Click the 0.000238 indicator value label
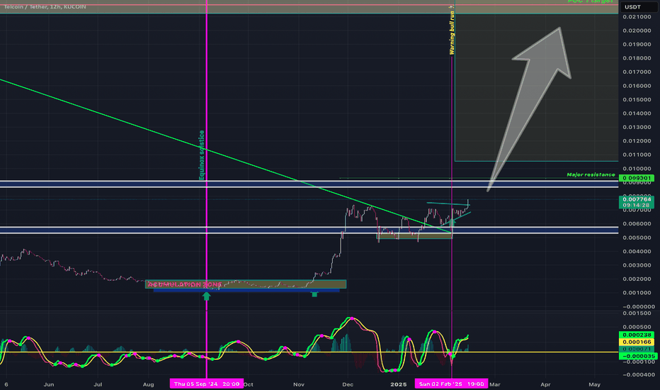The image size is (660, 390). click(637, 335)
